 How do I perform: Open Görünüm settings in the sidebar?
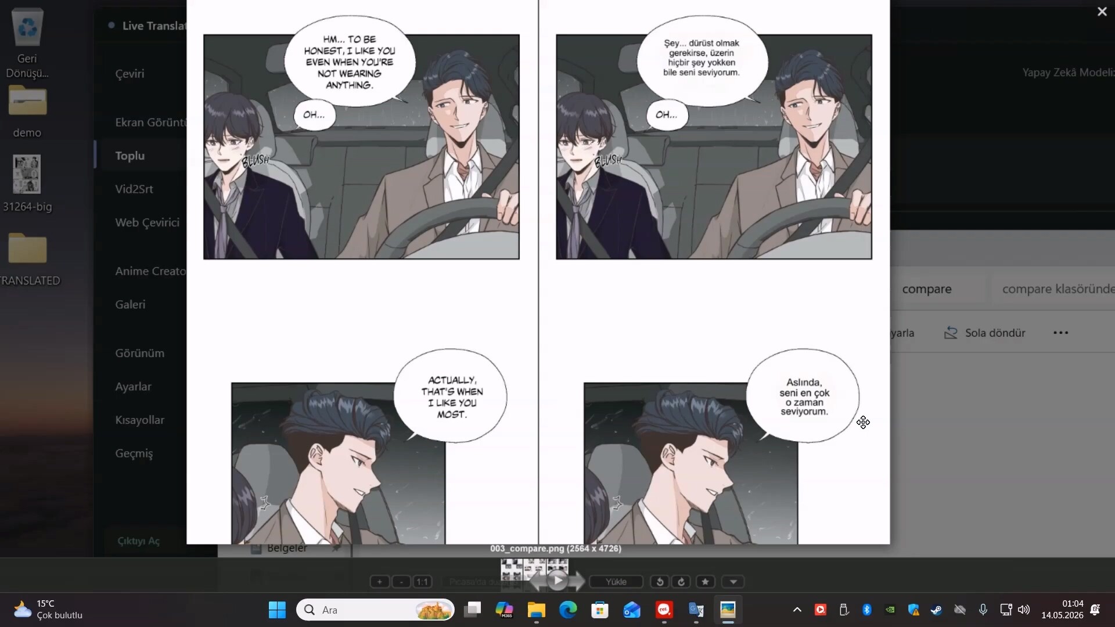139,354
